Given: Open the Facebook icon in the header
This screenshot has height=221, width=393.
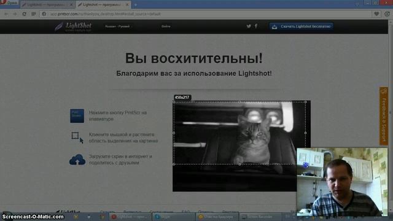Looking at the screenshot, I should (x=256, y=26).
